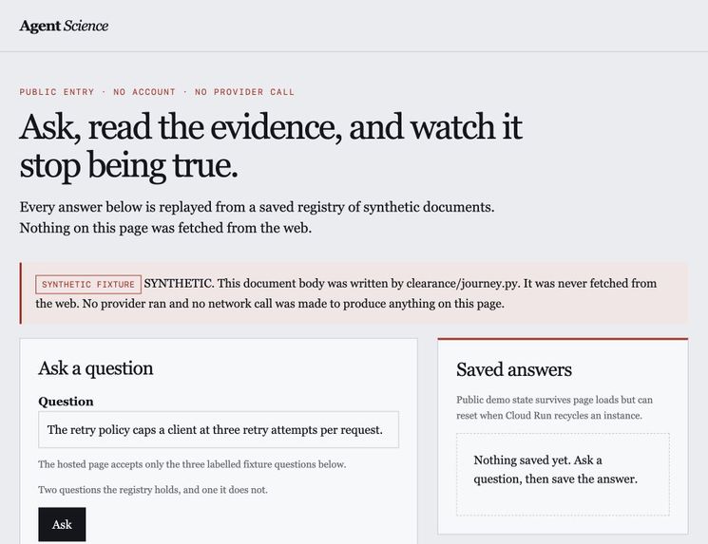
Task: Click 'Every answer below is replayed' paragraph
Action: pyautogui.click(x=257, y=217)
